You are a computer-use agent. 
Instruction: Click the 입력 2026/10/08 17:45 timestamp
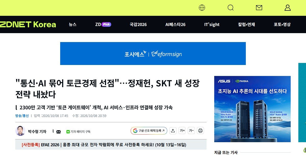(51, 116)
